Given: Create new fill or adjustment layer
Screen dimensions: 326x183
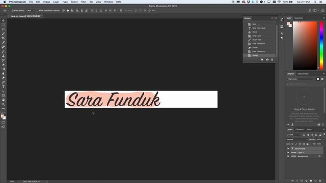Looking at the screenshot, I should click(306, 181).
